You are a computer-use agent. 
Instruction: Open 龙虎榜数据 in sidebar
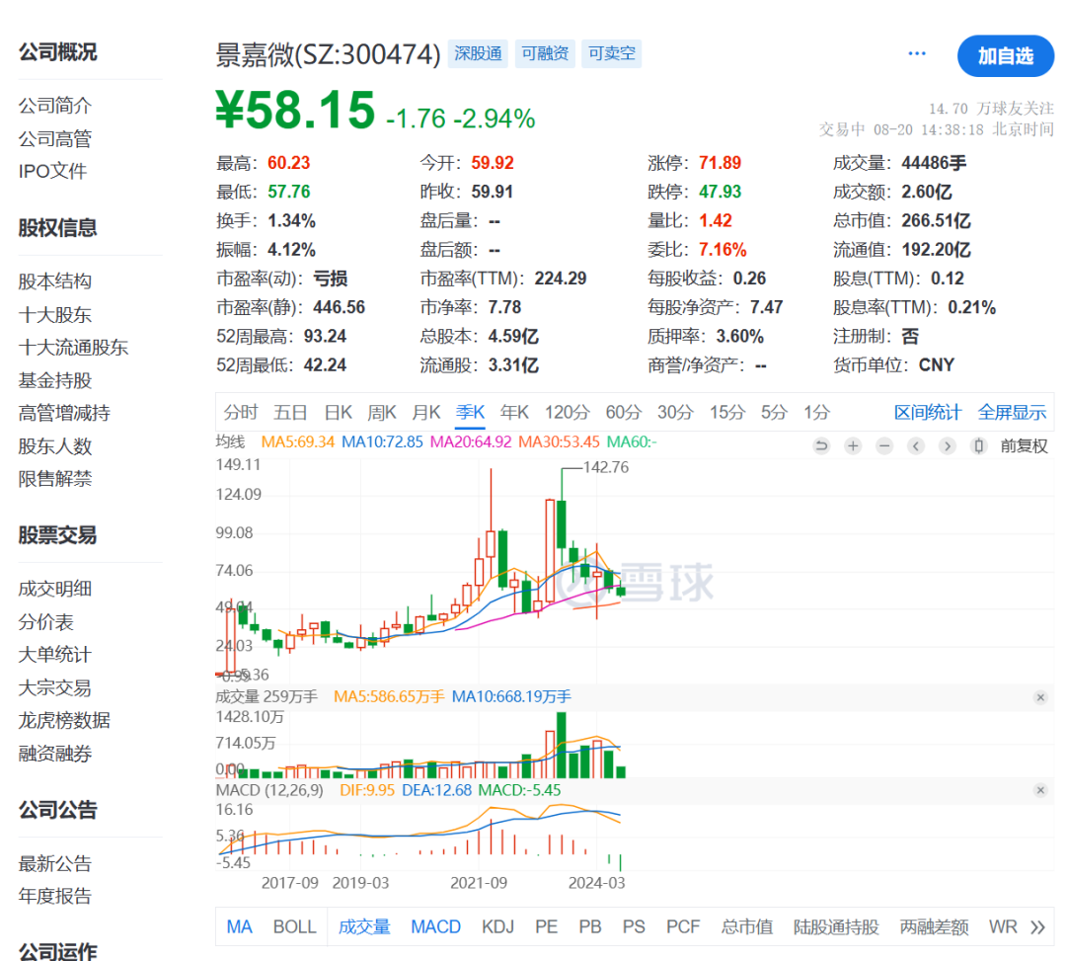(x=64, y=720)
